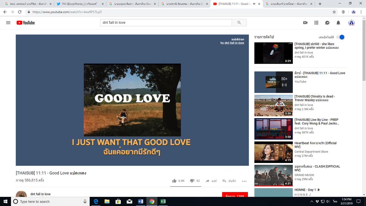Open the notifications bell
Viewport: 366px width, 206px height.
(x=338, y=23)
